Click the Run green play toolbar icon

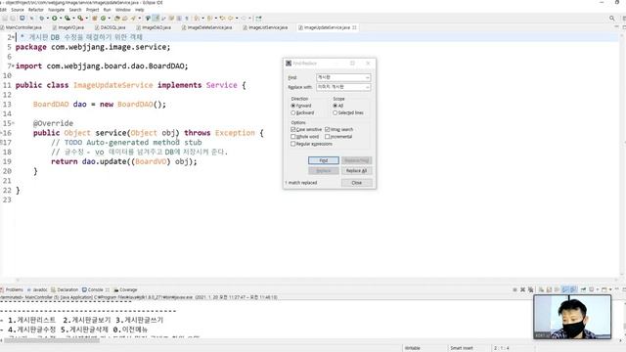[x=55, y=18]
